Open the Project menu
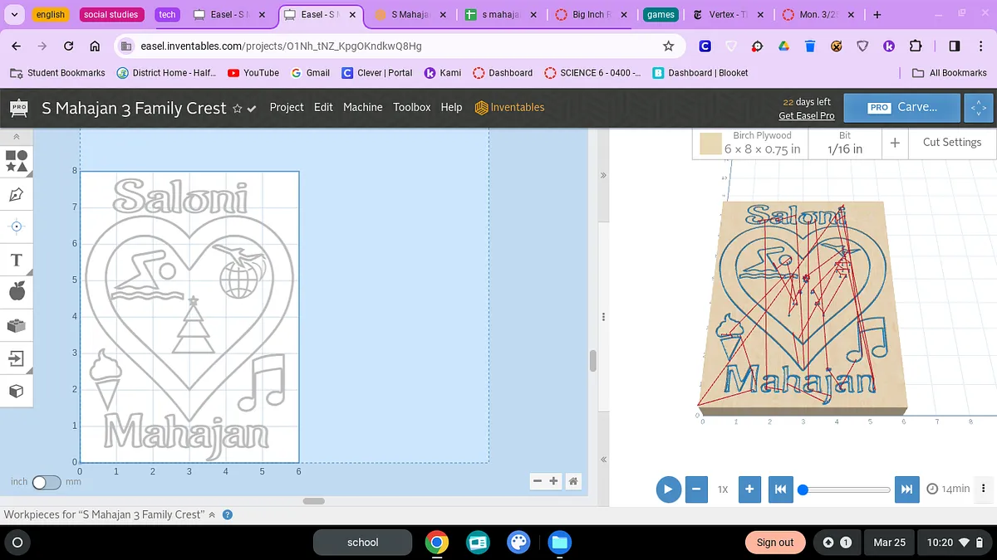 point(287,107)
